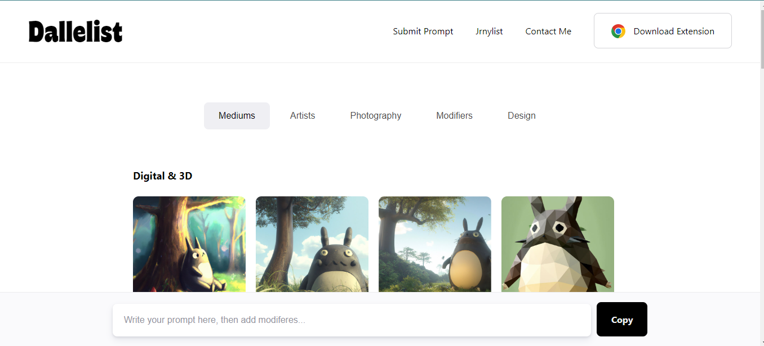The width and height of the screenshot is (764, 346).
Task: Select the Totoro under cloudy sky thumbnail
Action: pyautogui.click(x=312, y=244)
